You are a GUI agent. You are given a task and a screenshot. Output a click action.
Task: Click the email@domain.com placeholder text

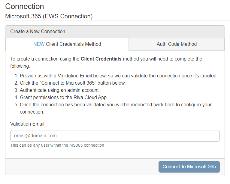coord(35,136)
